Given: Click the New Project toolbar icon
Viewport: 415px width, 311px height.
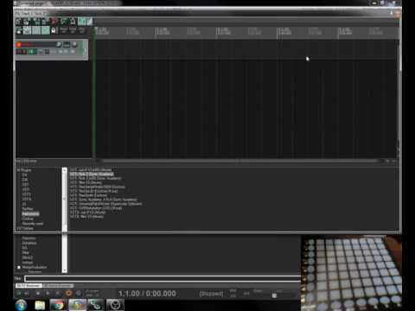Looking at the screenshot, I should [x=18, y=22].
